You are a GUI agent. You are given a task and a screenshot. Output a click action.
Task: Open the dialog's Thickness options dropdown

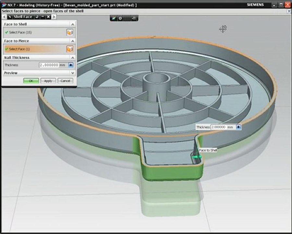(x=71, y=65)
